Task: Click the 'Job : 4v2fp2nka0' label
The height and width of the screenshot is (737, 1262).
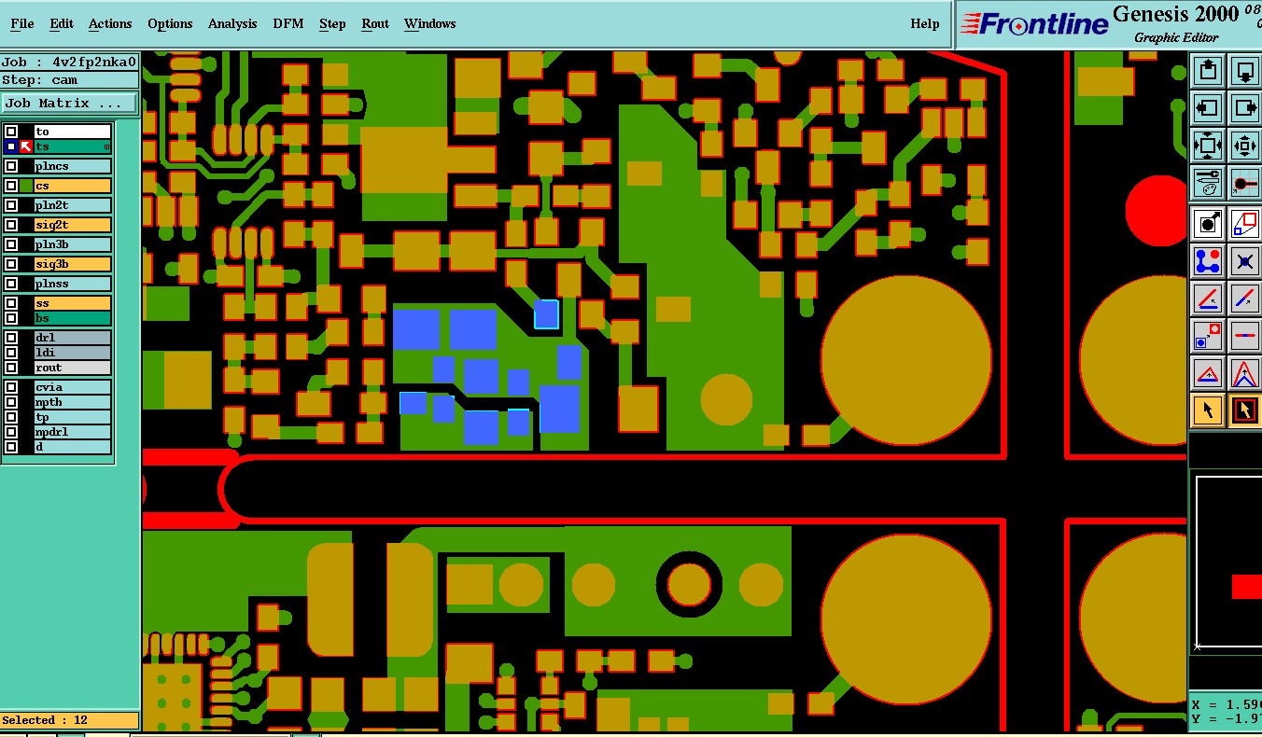Action: 70,63
